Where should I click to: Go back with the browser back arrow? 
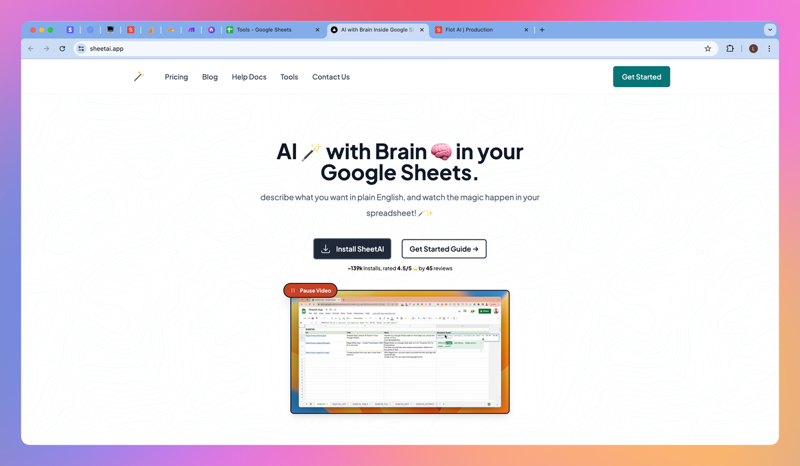[31, 49]
